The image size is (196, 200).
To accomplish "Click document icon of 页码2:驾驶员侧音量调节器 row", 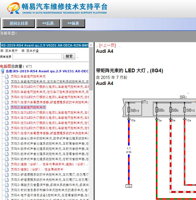I will pyautogui.click(x=7, y=185).
